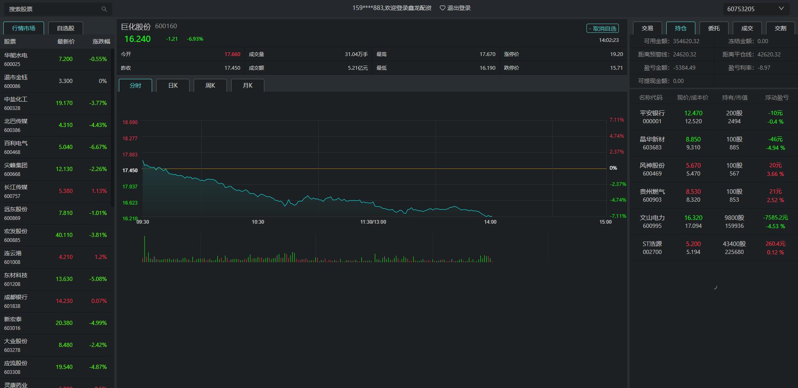Click the stock list vertical scrollbar
The image size is (798, 388).
(113, 127)
